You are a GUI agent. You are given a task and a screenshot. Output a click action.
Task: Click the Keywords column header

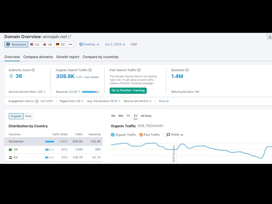click(95, 134)
